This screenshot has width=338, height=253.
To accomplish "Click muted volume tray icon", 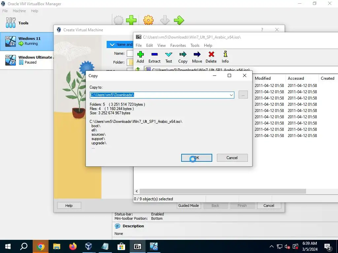I will point(287,246).
